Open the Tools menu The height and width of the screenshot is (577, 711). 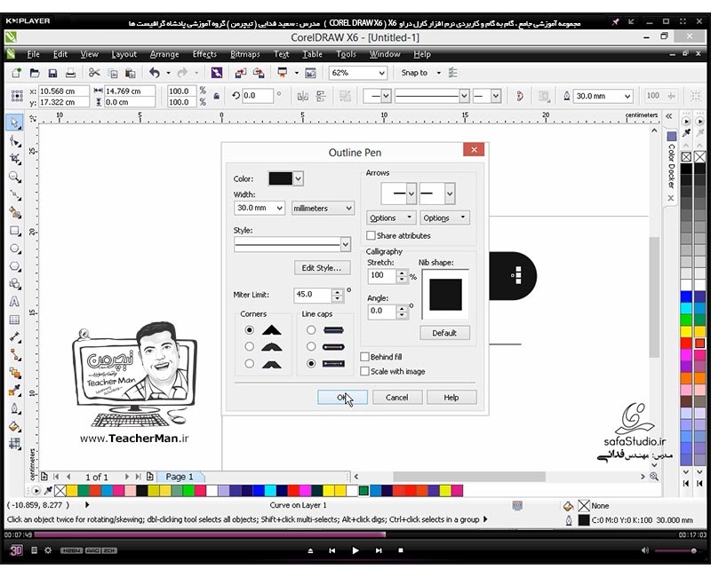click(346, 54)
